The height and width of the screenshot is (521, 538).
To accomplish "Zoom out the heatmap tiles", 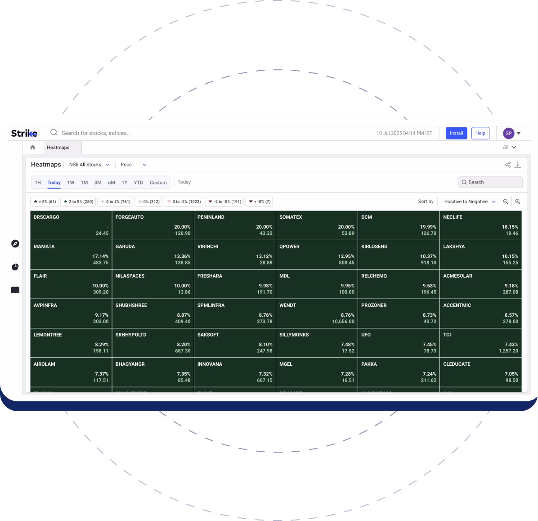I will pyautogui.click(x=506, y=202).
